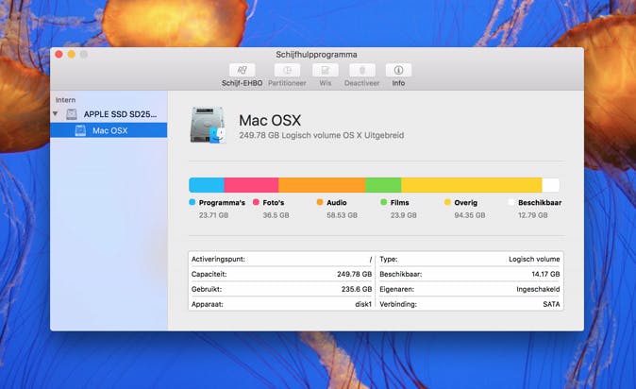Viewport: 636px width, 389px height.
Task: Open the Info toolbar button
Action: pyautogui.click(x=398, y=70)
